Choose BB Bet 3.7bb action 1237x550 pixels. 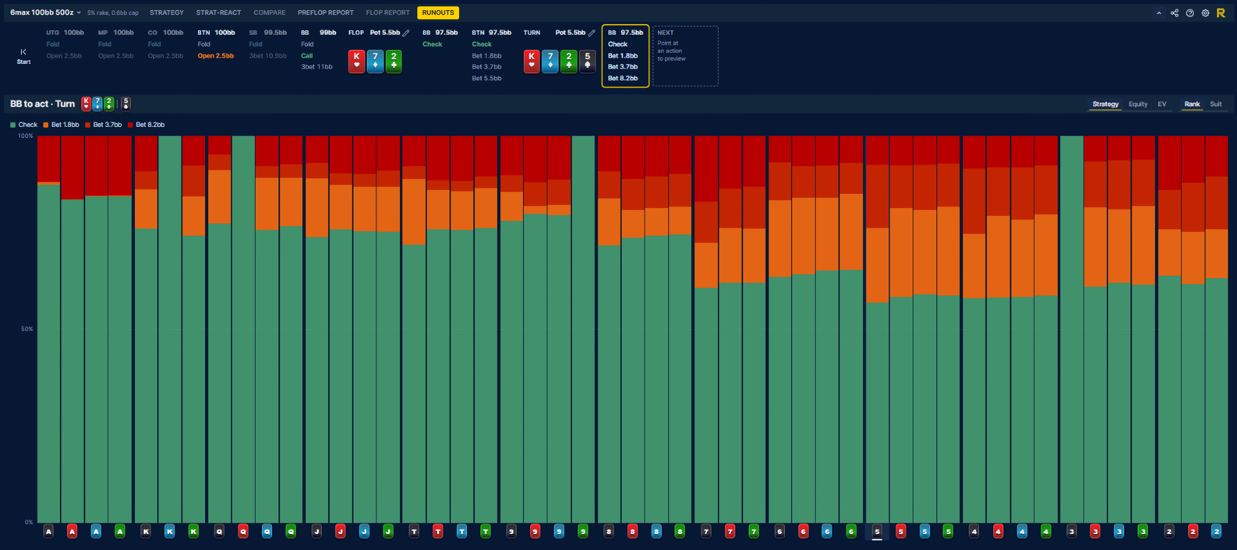(622, 67)
